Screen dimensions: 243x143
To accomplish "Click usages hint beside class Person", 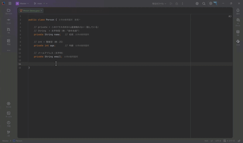I will pyautogui.click(x=66, y=20).
